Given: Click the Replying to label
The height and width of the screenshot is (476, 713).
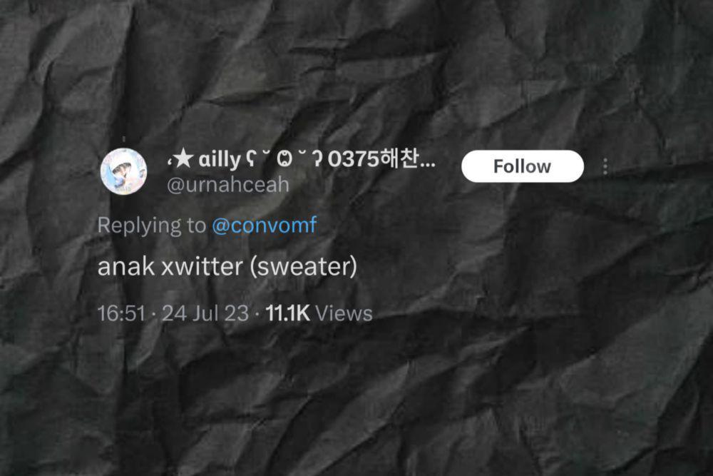Looking at the screenshot, I should [152, 226].
